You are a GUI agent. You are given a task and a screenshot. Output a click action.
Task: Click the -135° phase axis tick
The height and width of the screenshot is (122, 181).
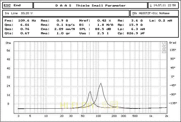click(173, 103)
